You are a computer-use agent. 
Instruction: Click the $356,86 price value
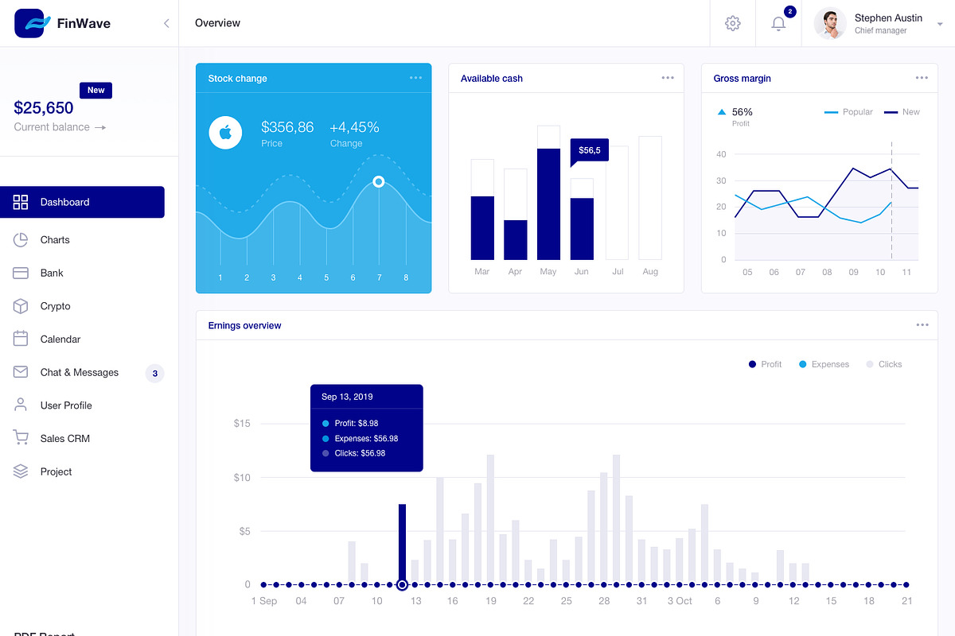287,127
